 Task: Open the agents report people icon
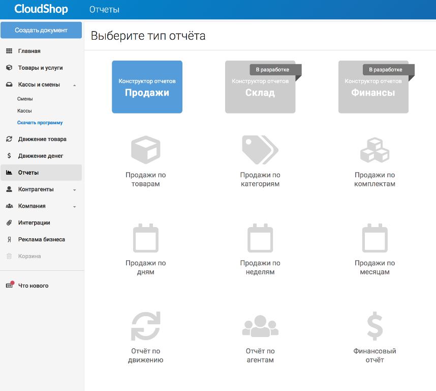click(260, 326)
